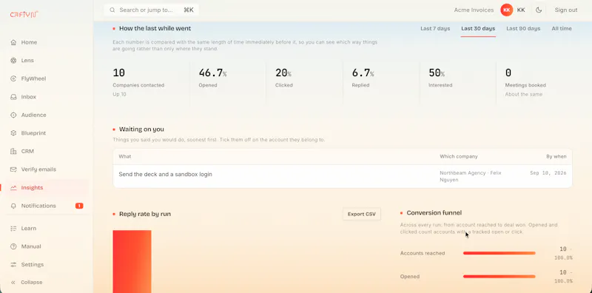Click the search magnifier icon
592x293 pixels.
coord(112,10)
